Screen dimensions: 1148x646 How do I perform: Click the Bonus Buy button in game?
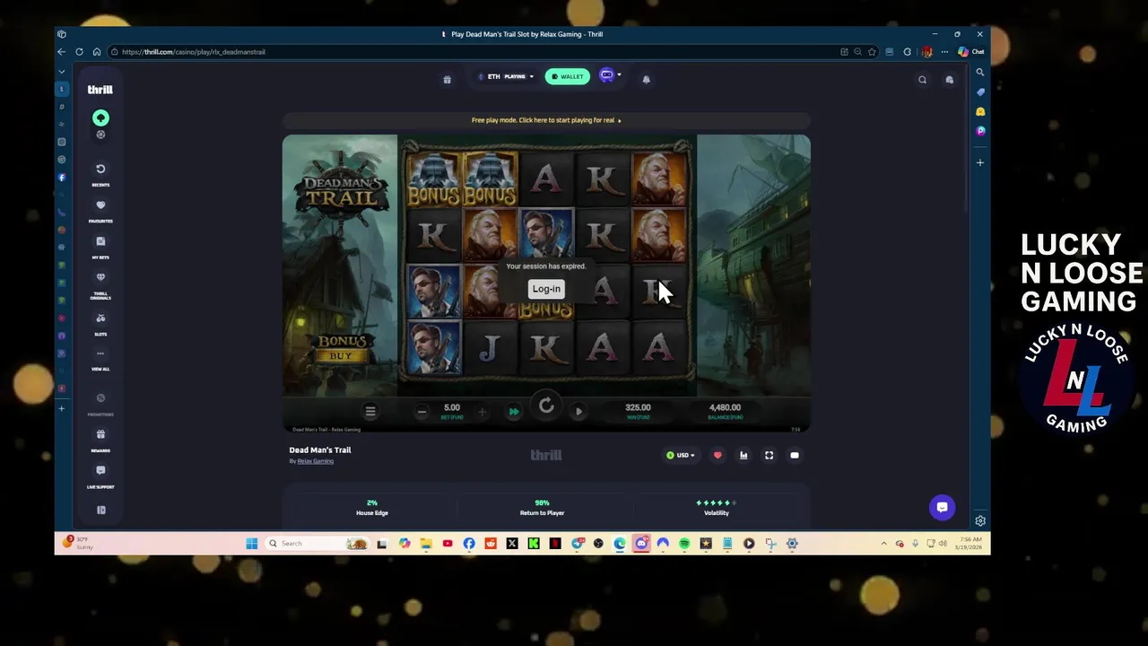341,348
